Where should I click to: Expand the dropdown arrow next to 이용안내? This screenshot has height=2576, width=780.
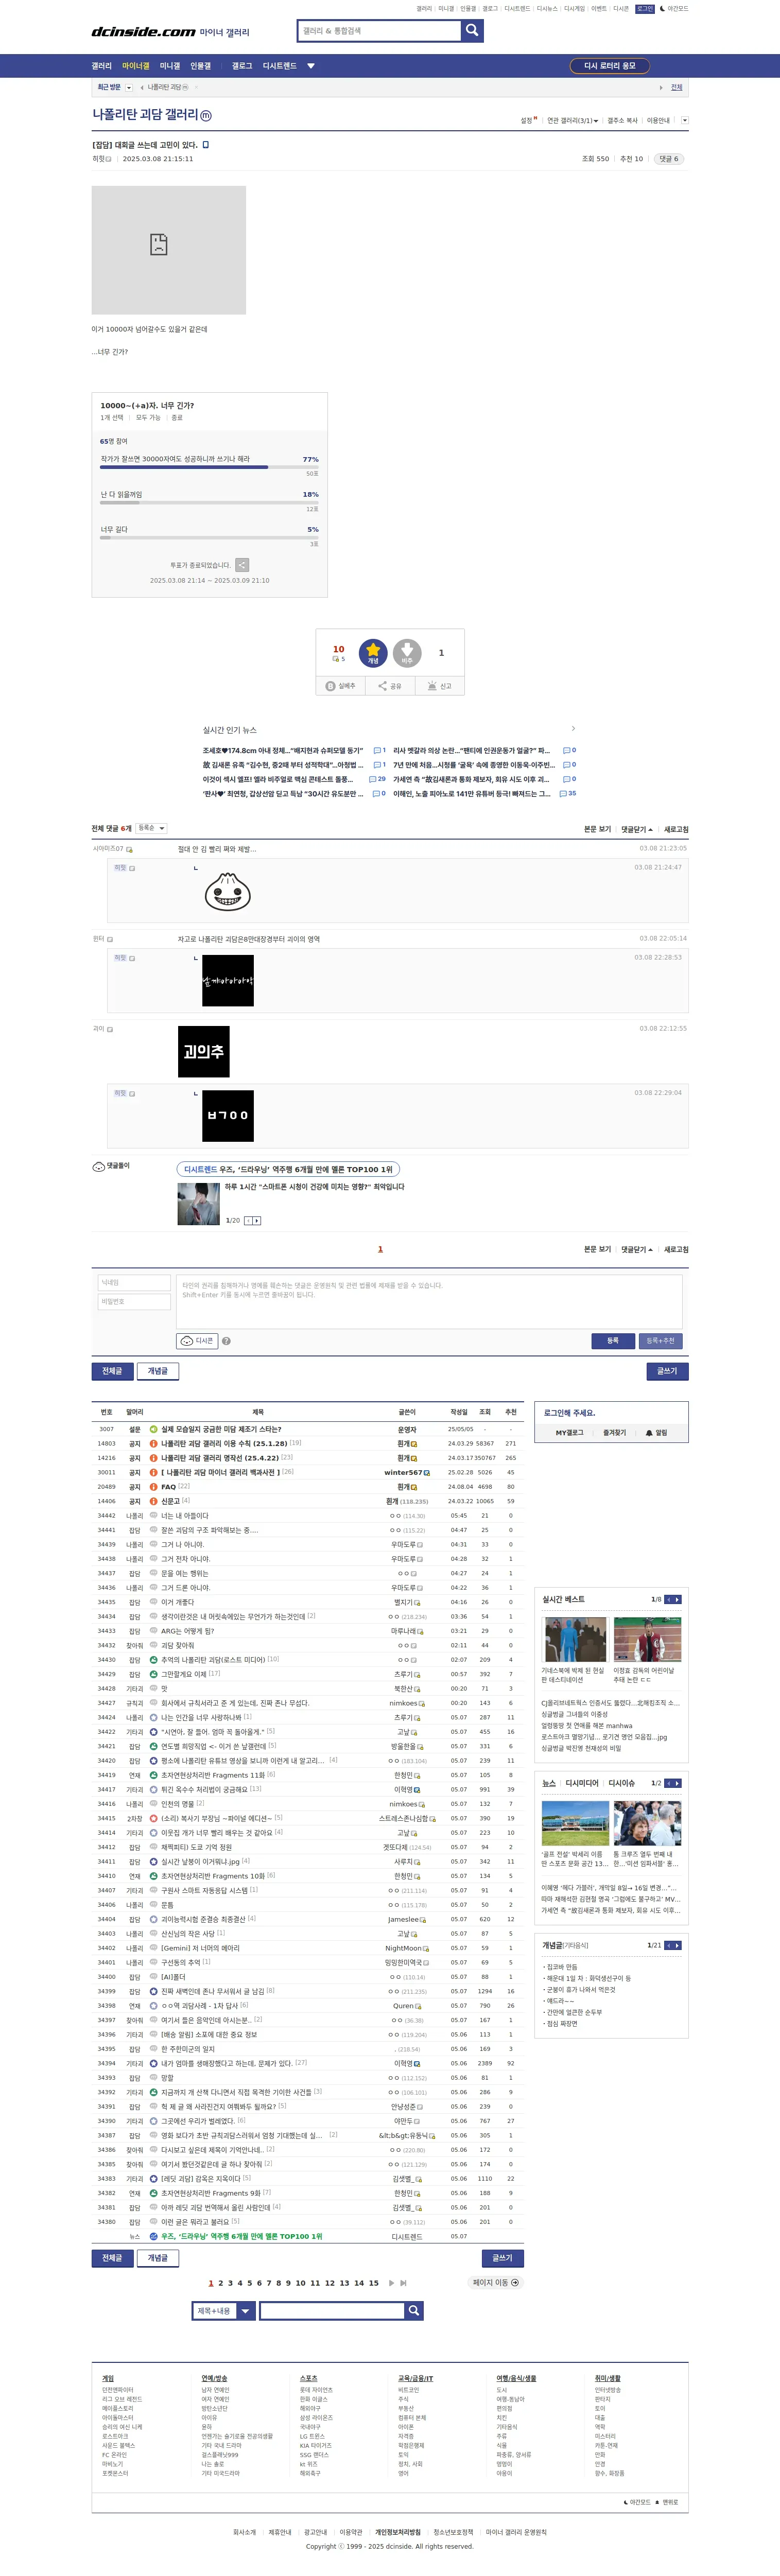(x=684, y=120)
